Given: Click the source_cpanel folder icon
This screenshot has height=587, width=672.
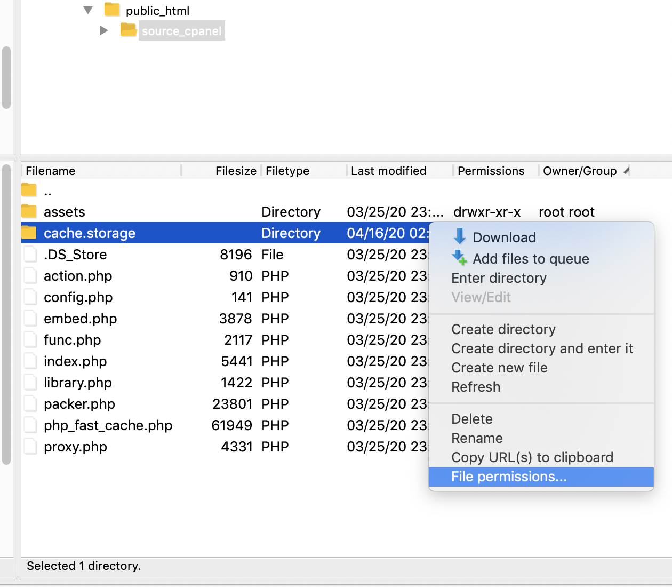Looking at the screenshot, I should (128, 30).
